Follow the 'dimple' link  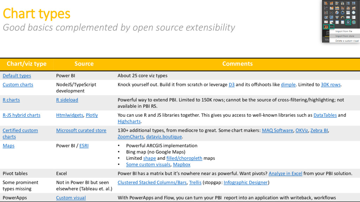pos(288,85)
